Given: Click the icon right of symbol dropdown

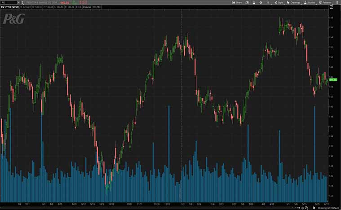Looking at the screenshot, I should click(22, 3).
